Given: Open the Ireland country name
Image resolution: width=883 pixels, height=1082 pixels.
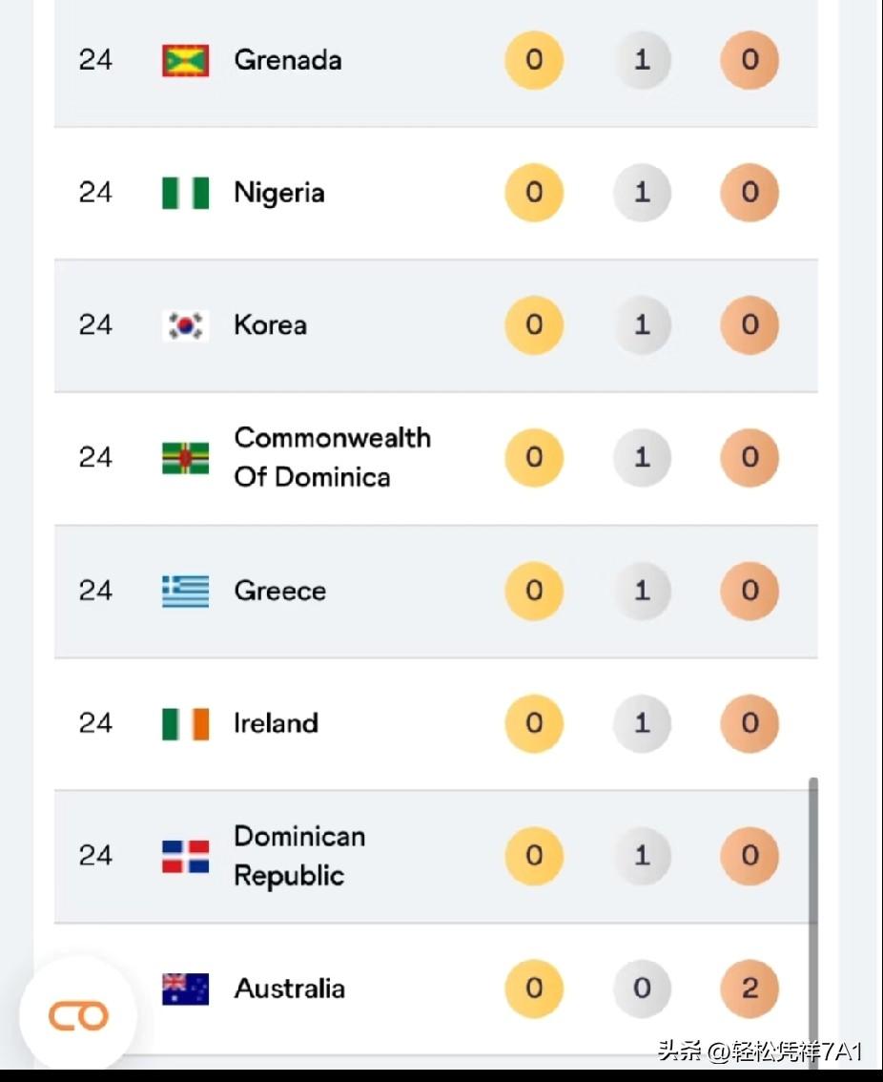Looking at the screenshot, I should click(x=276, y=723).
